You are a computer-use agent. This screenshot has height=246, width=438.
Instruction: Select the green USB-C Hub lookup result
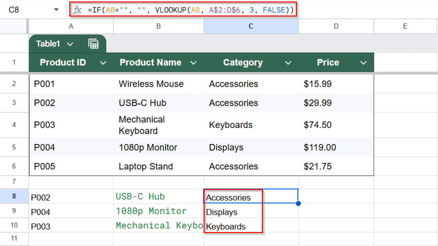(140, 196)
